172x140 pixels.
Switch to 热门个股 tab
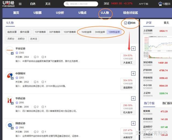pos(149,103)
